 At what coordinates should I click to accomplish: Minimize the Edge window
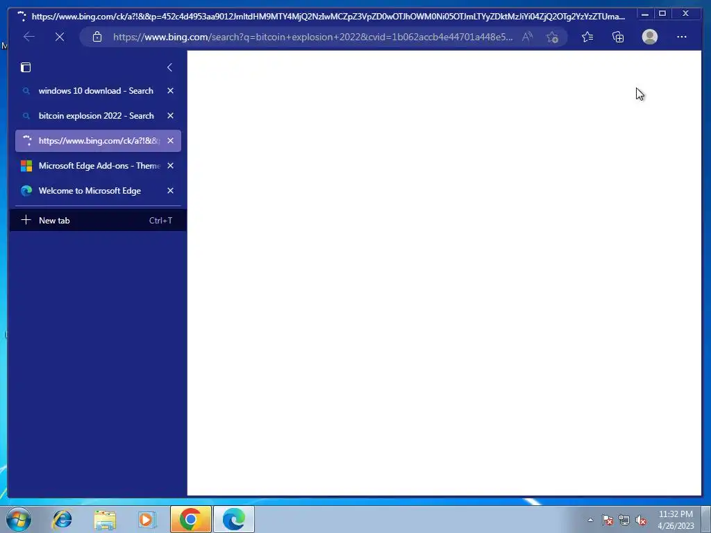(x=645, y=14)
